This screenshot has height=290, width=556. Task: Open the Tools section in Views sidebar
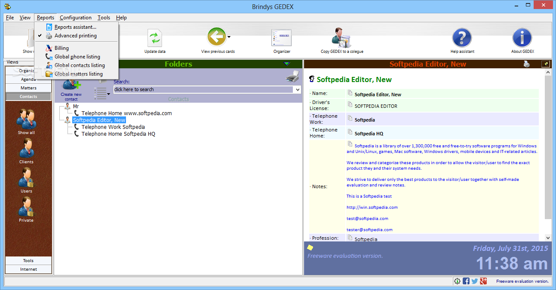[x=28, y=261]
